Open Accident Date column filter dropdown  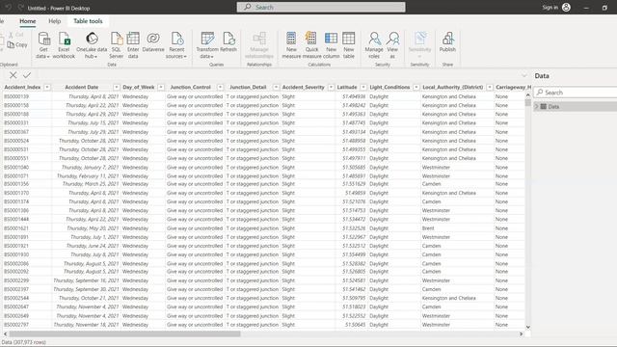click(x=116, y=87)
